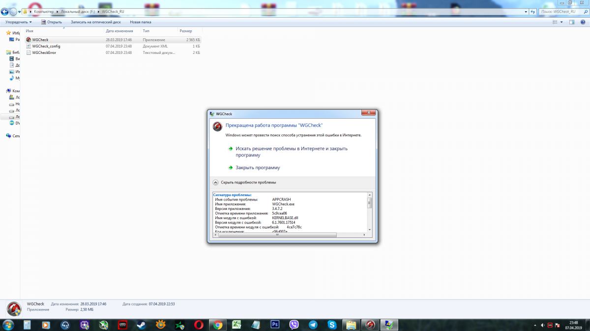Open the Opera browser from the taskbar
The width and height of the screenshot is (590, 331).
coord(199,324)
